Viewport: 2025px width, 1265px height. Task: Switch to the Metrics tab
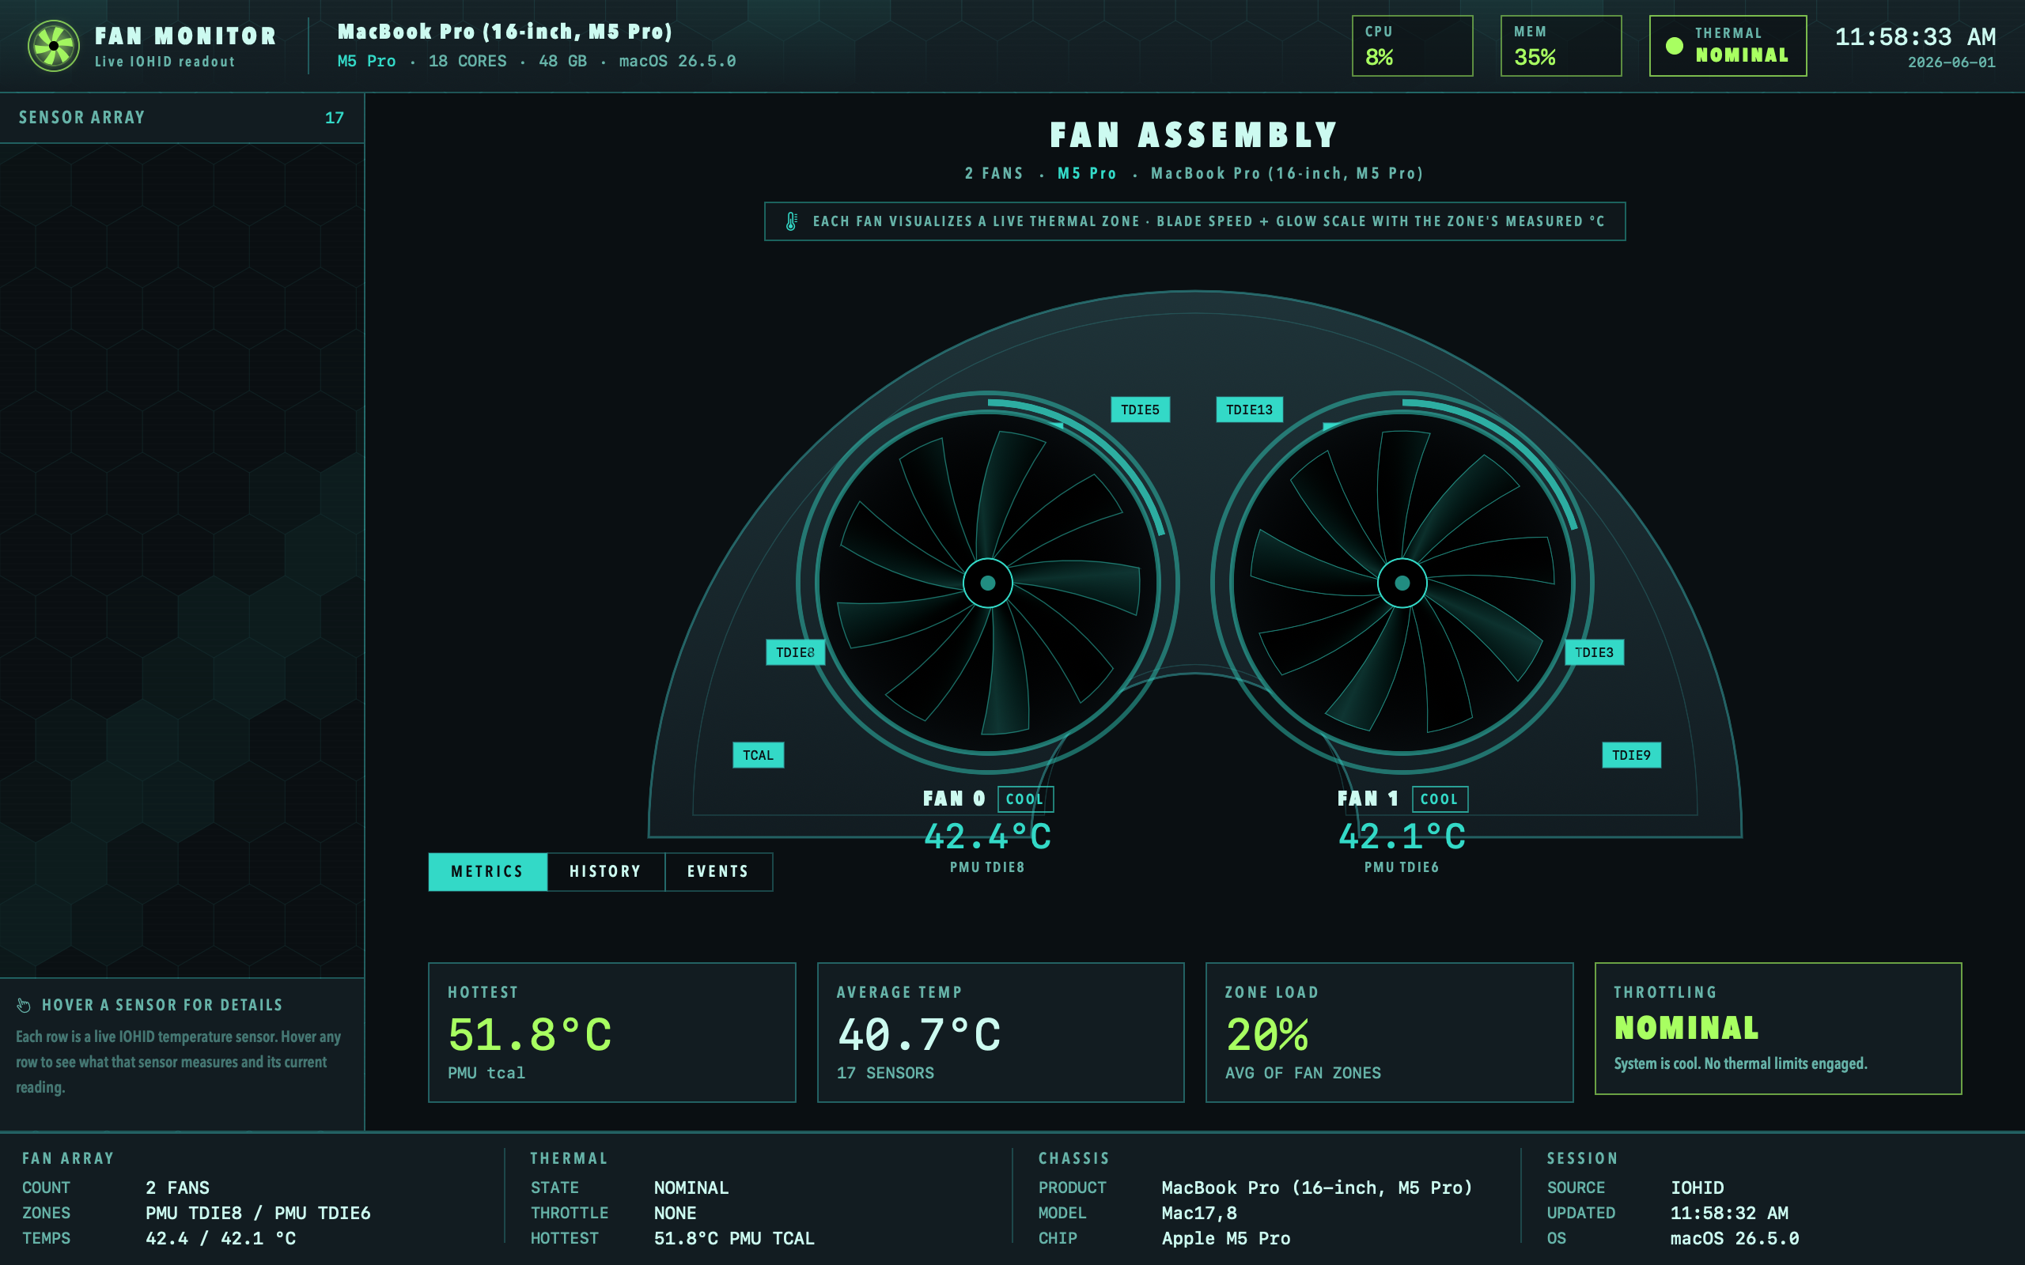[488, 872]
